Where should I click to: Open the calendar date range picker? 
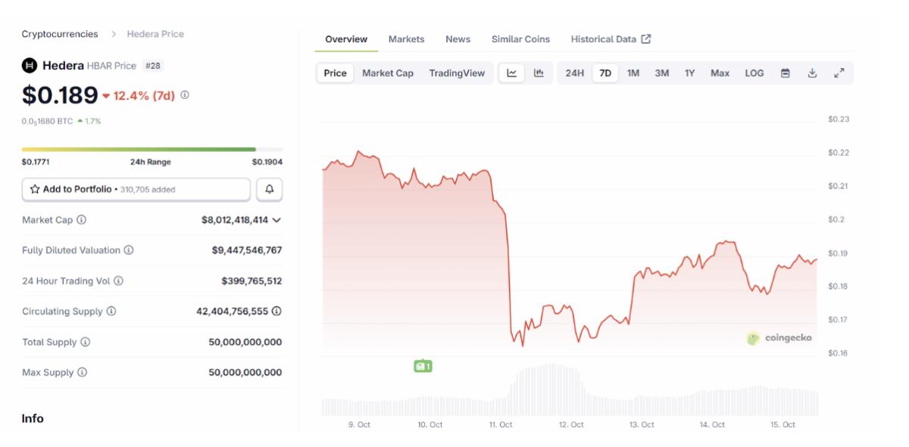[x=786, y=73]
